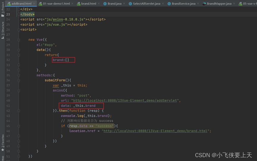257x161 pixels.
Task: Click method: "post" property
Action: [76, 95]
